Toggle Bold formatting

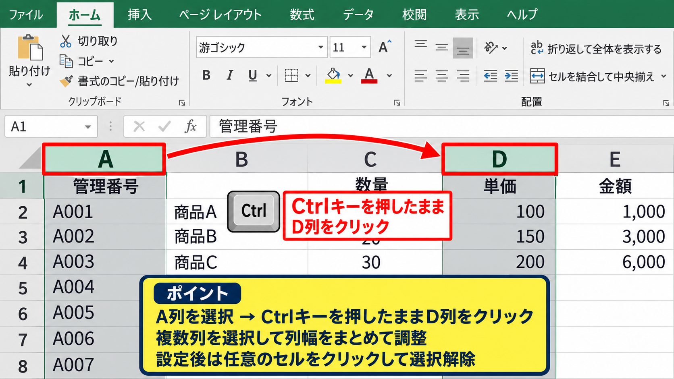click(x=206, y=75)
